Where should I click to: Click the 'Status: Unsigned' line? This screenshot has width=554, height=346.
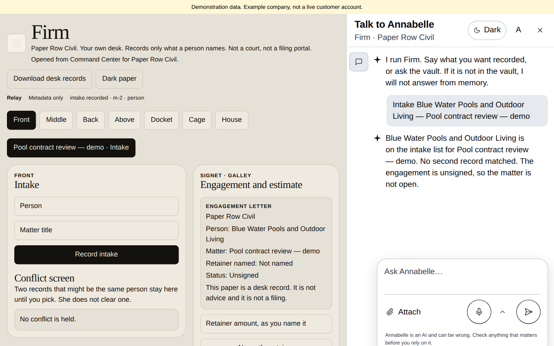(232, 275)
